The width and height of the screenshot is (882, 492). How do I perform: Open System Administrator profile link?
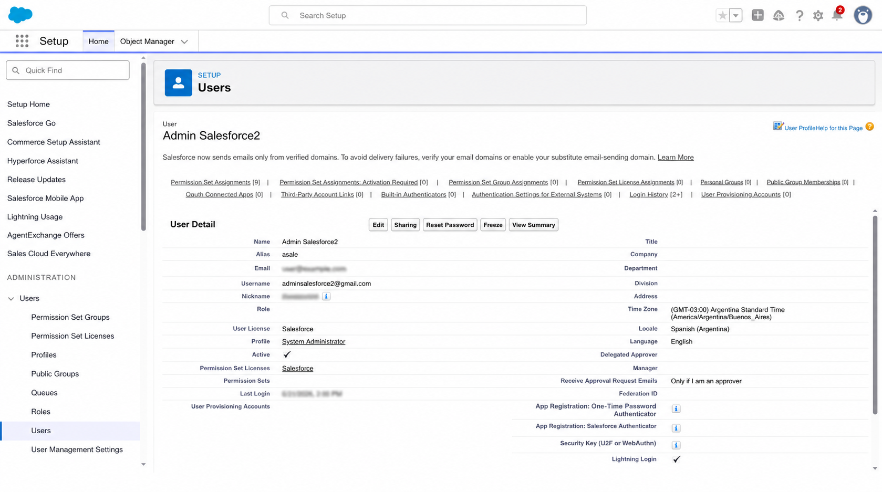[x=314, y=341]
